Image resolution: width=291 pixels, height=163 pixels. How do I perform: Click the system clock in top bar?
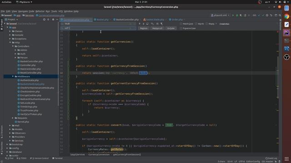[141, 2]
